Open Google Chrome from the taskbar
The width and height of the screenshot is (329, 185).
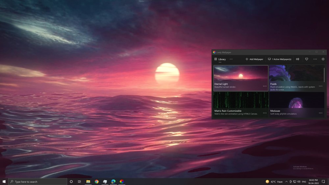pos(97,181)
